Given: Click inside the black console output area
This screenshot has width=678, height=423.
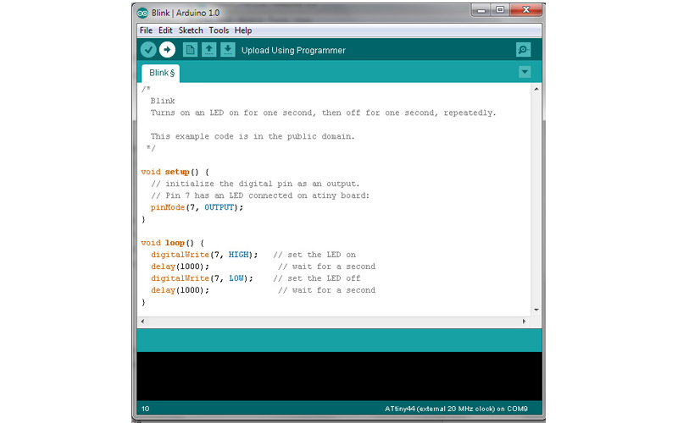Looking at the screenshot, I should (x=339, y=376).
